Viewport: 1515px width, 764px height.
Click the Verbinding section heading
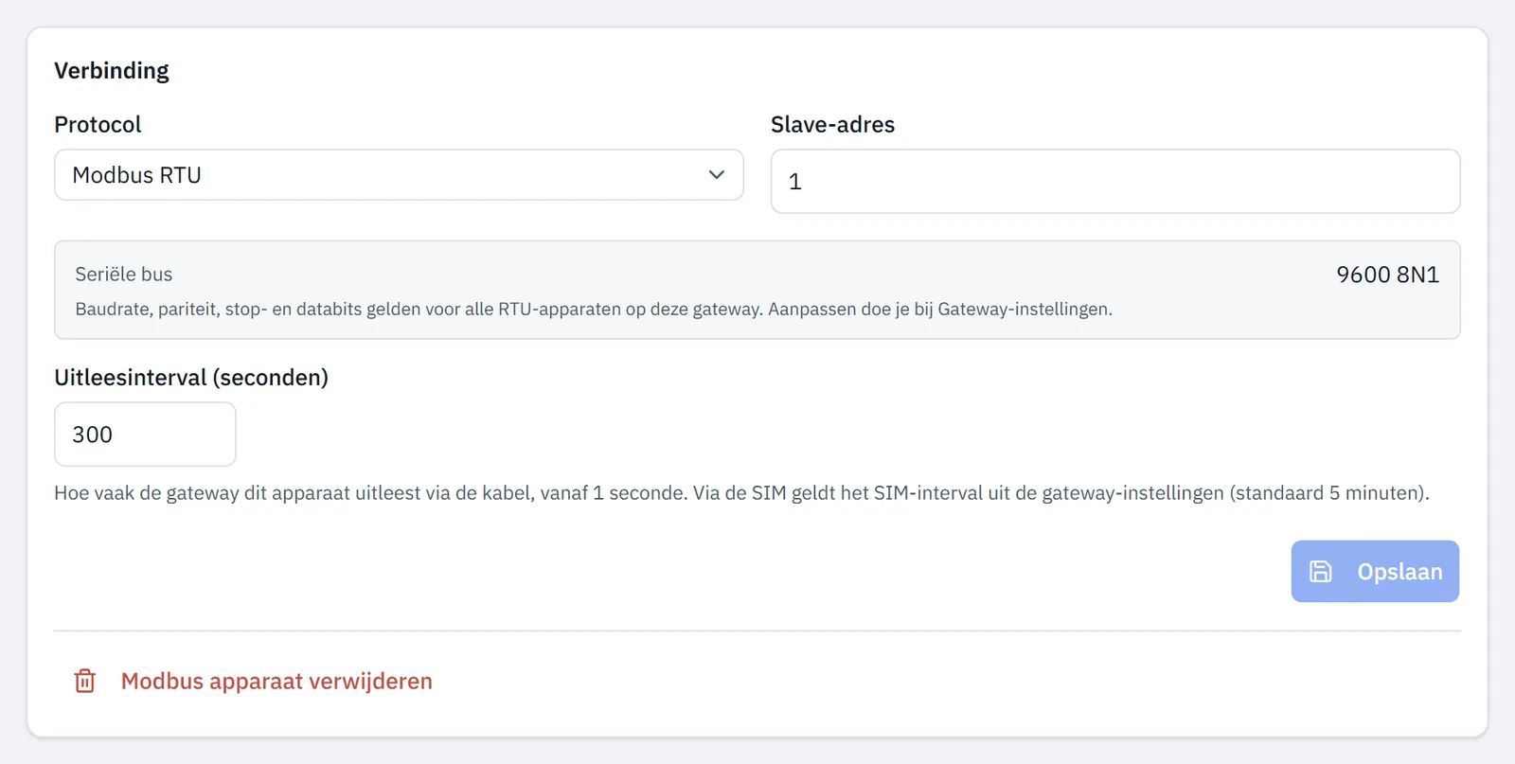pos(112,71)
